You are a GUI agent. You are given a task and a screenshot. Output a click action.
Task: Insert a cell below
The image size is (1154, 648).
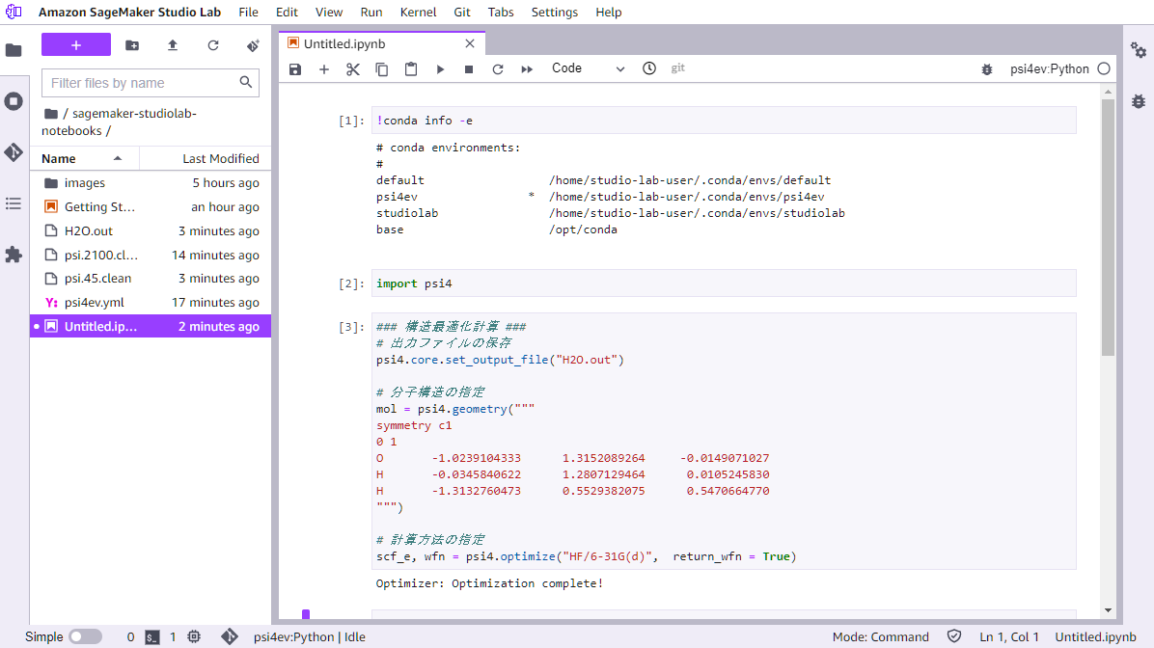324,69
